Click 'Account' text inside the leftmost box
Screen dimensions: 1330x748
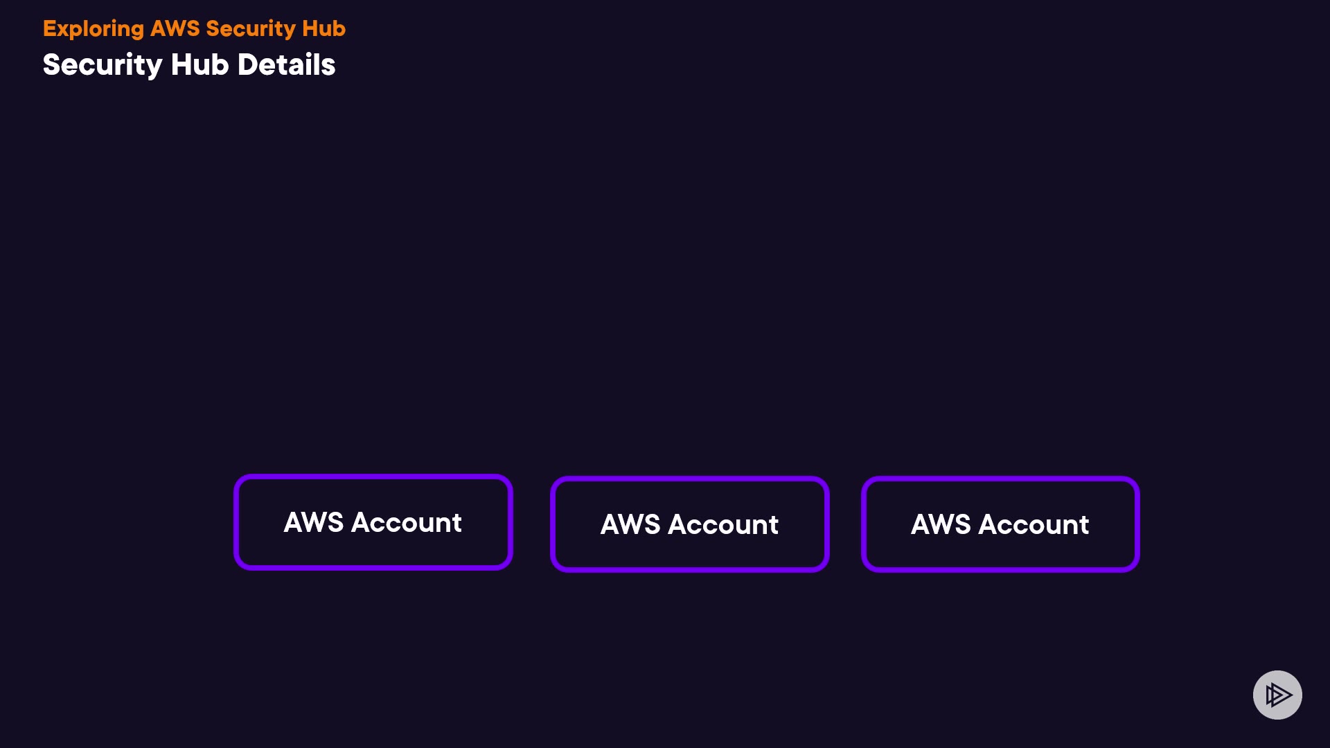(407, 522)
